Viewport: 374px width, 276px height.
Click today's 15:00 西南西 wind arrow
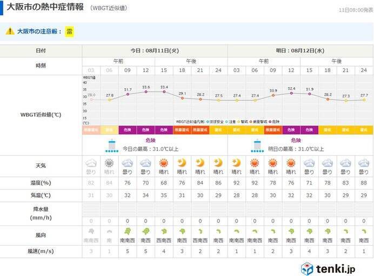[164, 232]
